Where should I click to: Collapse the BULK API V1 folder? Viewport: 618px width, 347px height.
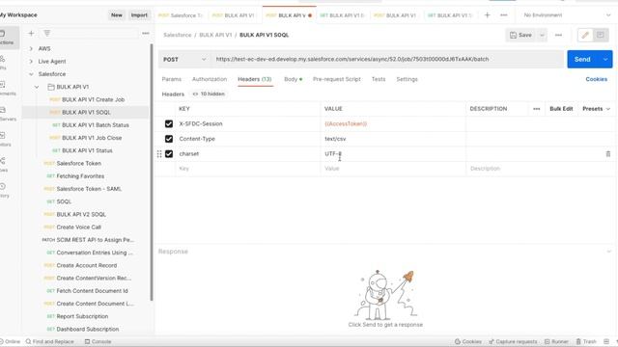point(37,87)
